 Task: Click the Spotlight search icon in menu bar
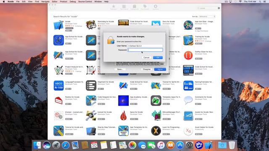click(x=260, y=2)
